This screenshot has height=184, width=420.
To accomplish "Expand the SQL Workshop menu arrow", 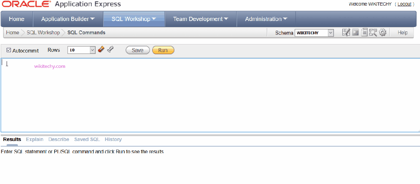I will (x=154, y=19).
